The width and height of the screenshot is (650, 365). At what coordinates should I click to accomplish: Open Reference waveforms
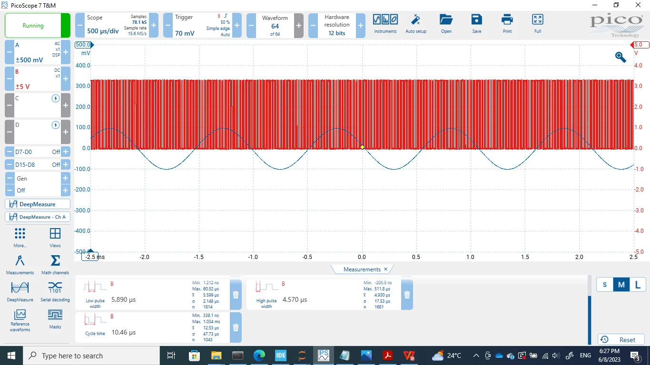(x=20, y=320)
